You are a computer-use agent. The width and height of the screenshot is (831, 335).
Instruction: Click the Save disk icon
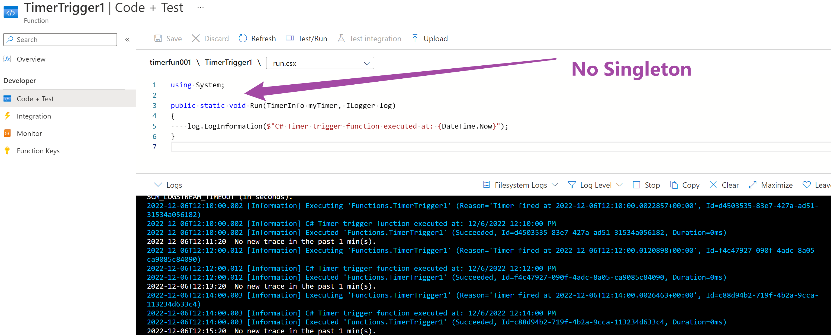coord(158,39)
